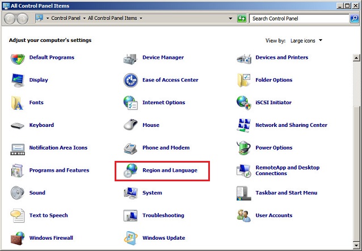Open the Power Options battery icon
The image size is (362, 251).
pyautogui.click(x=243, y=148)
